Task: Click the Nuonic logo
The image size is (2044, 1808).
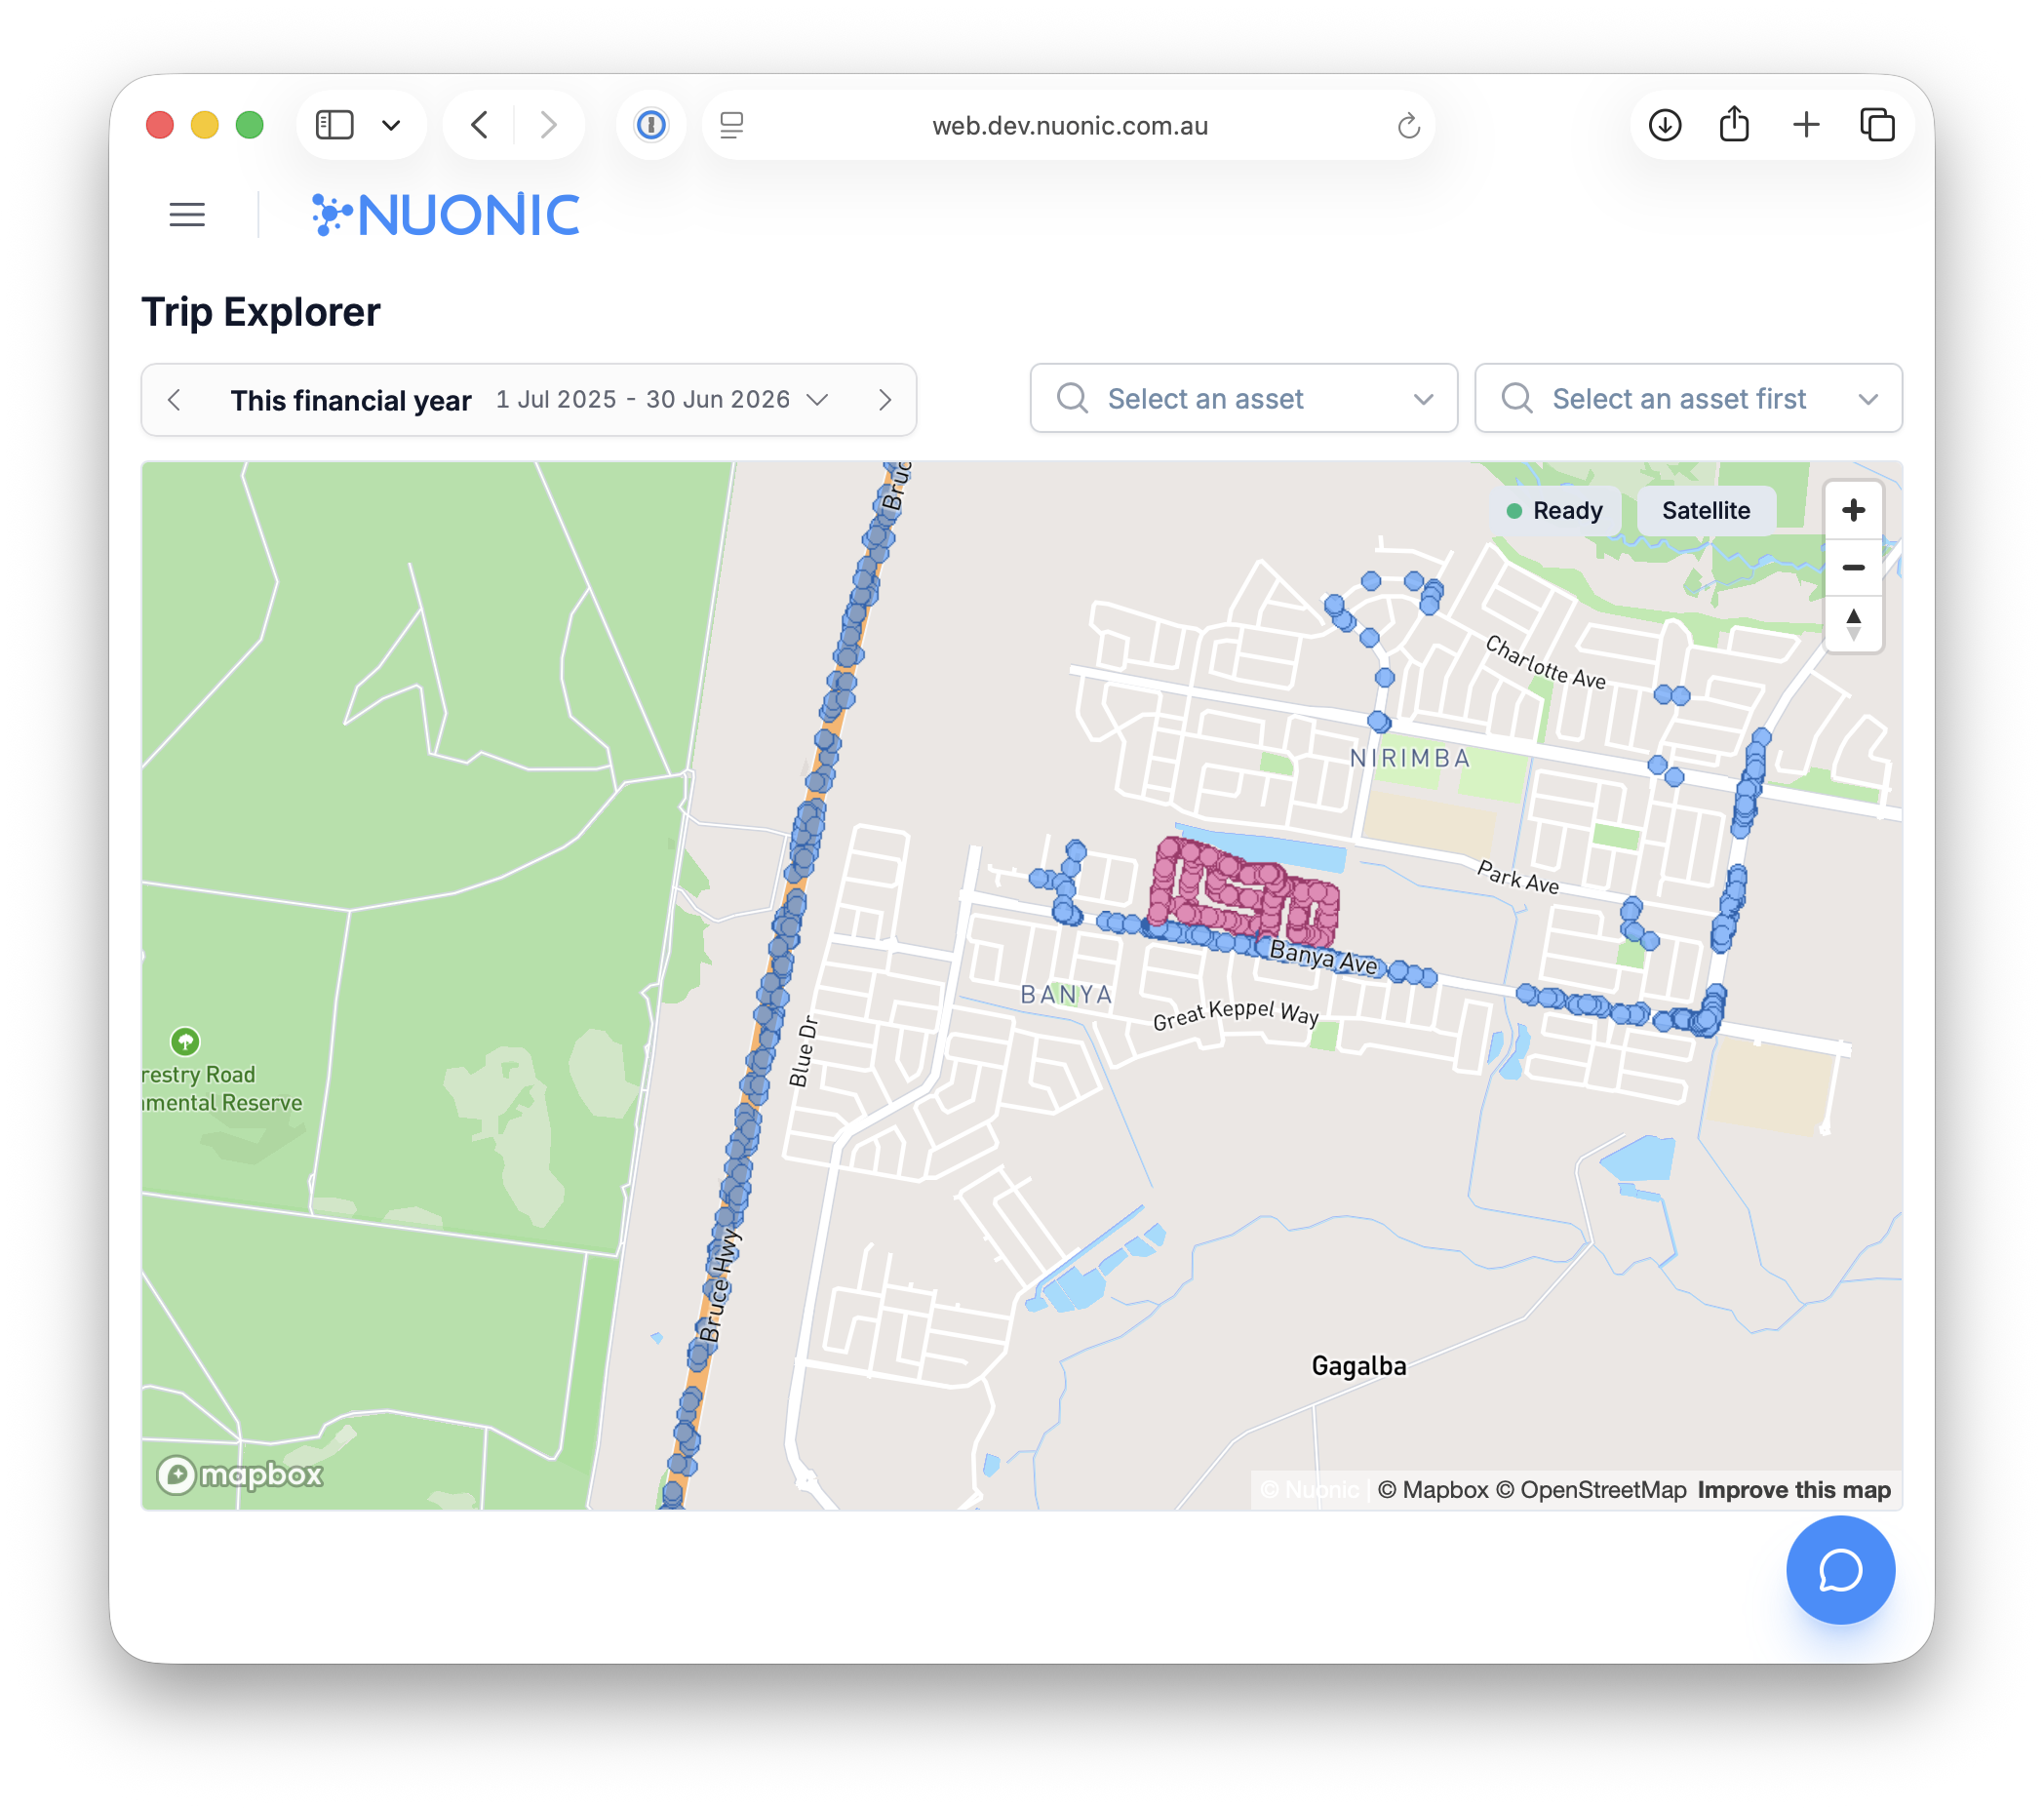Action: pos(445,215)
